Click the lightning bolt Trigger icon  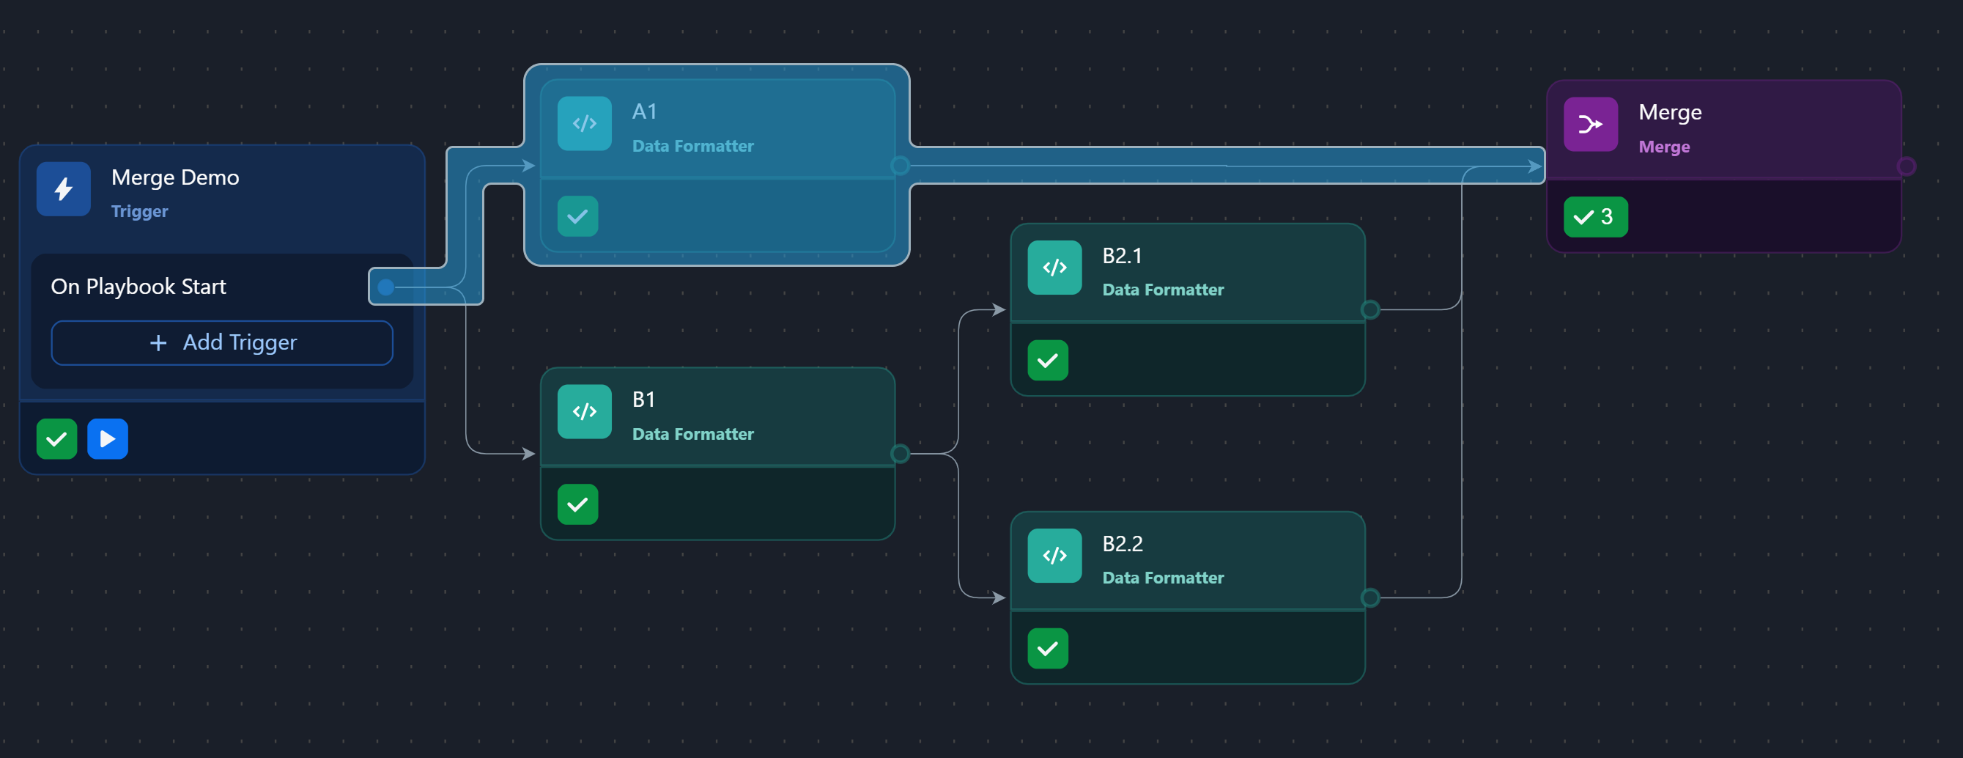63,189
